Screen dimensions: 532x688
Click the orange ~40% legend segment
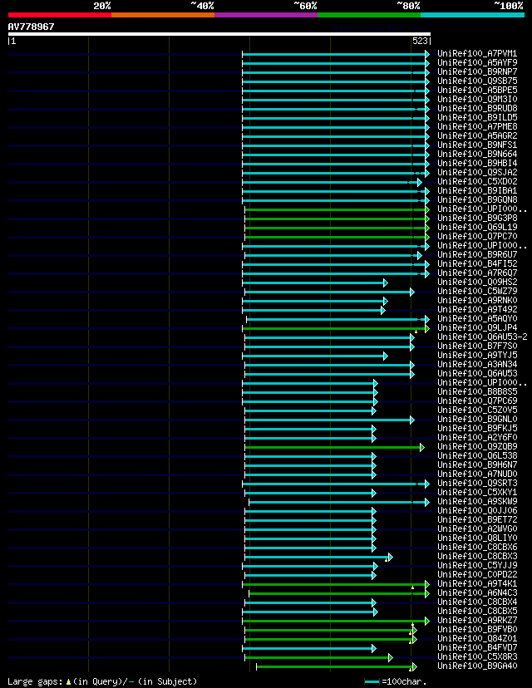163,15
